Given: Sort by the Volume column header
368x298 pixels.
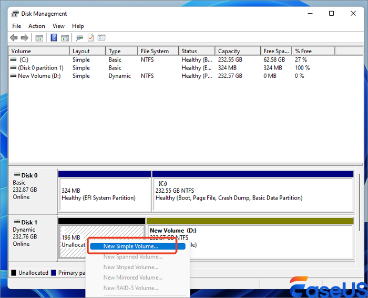Looking at the screenshot, I should (x=39, y=51).
